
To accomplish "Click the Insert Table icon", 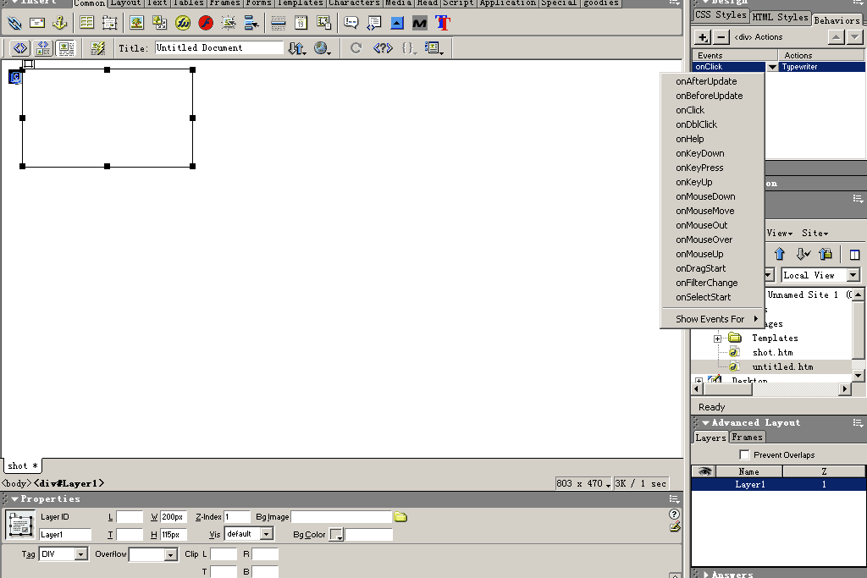I will (86, 23).
